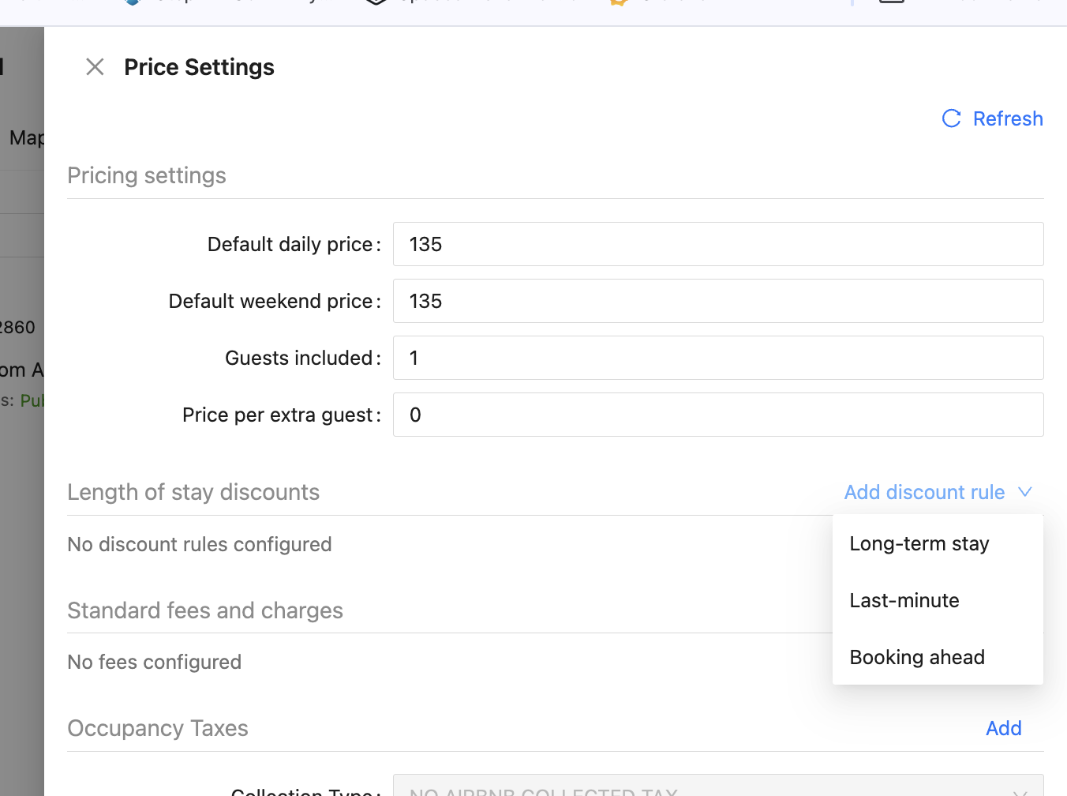Edit the Guests included field
This screenshot has height=796, width=1067.
[x=718, y=358]
